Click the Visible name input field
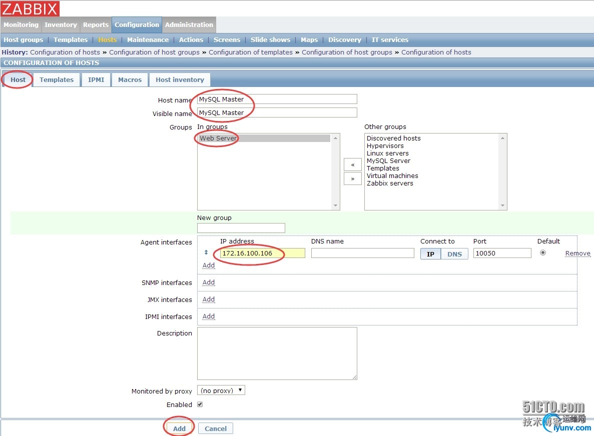The image size is (594, 436). click(277, 112)
